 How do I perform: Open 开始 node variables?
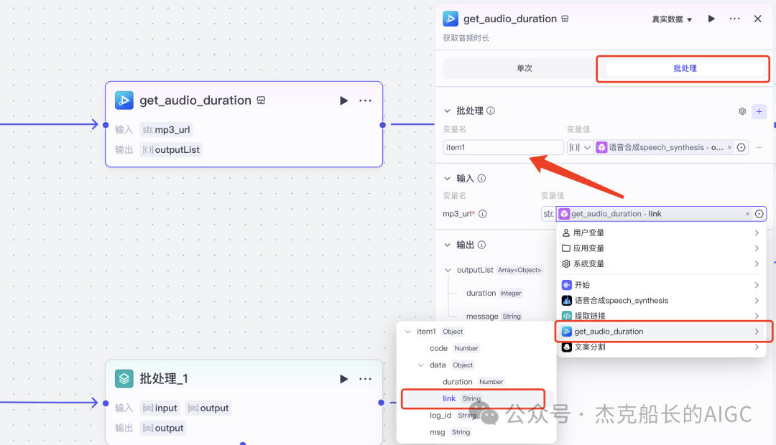click(x=661, y=285)
